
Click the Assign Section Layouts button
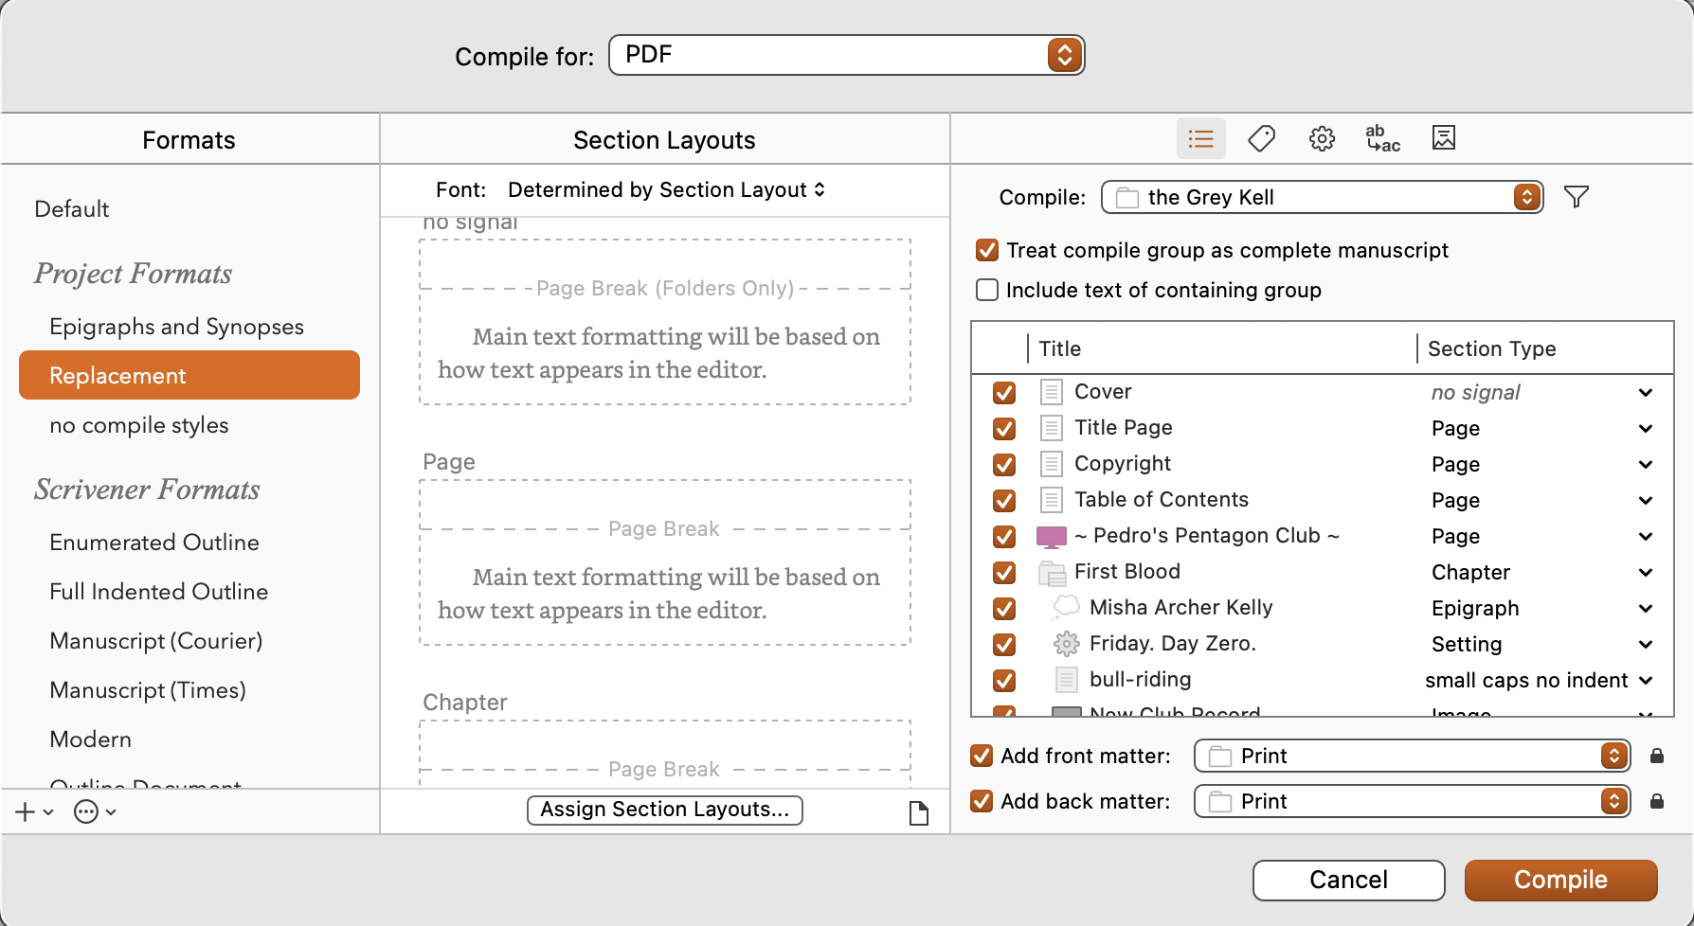point(664,810)
